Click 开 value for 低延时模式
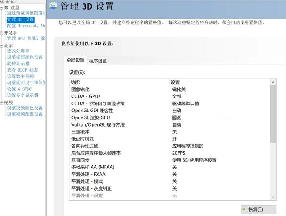The image size is (286, 216). [x=174, y=139]
